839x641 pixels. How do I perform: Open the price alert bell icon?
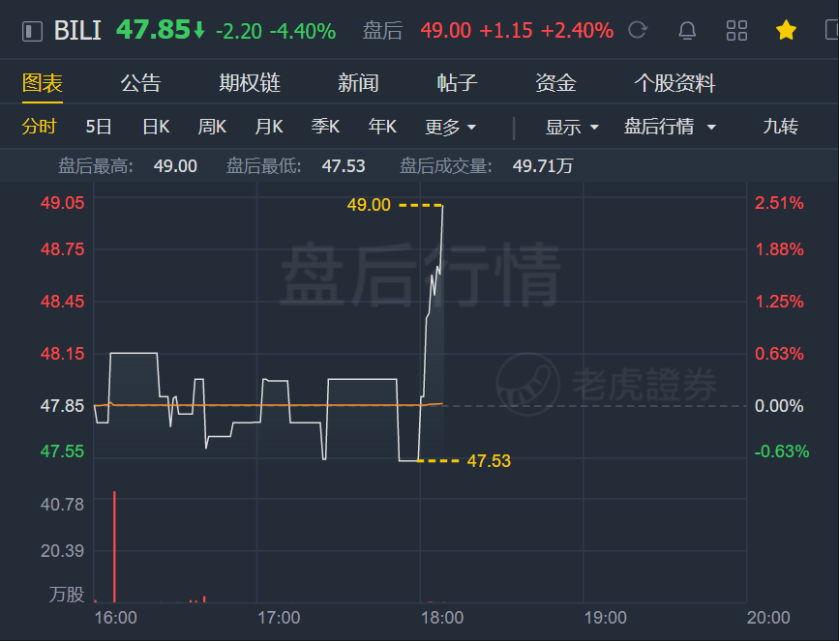pos(687,31)
